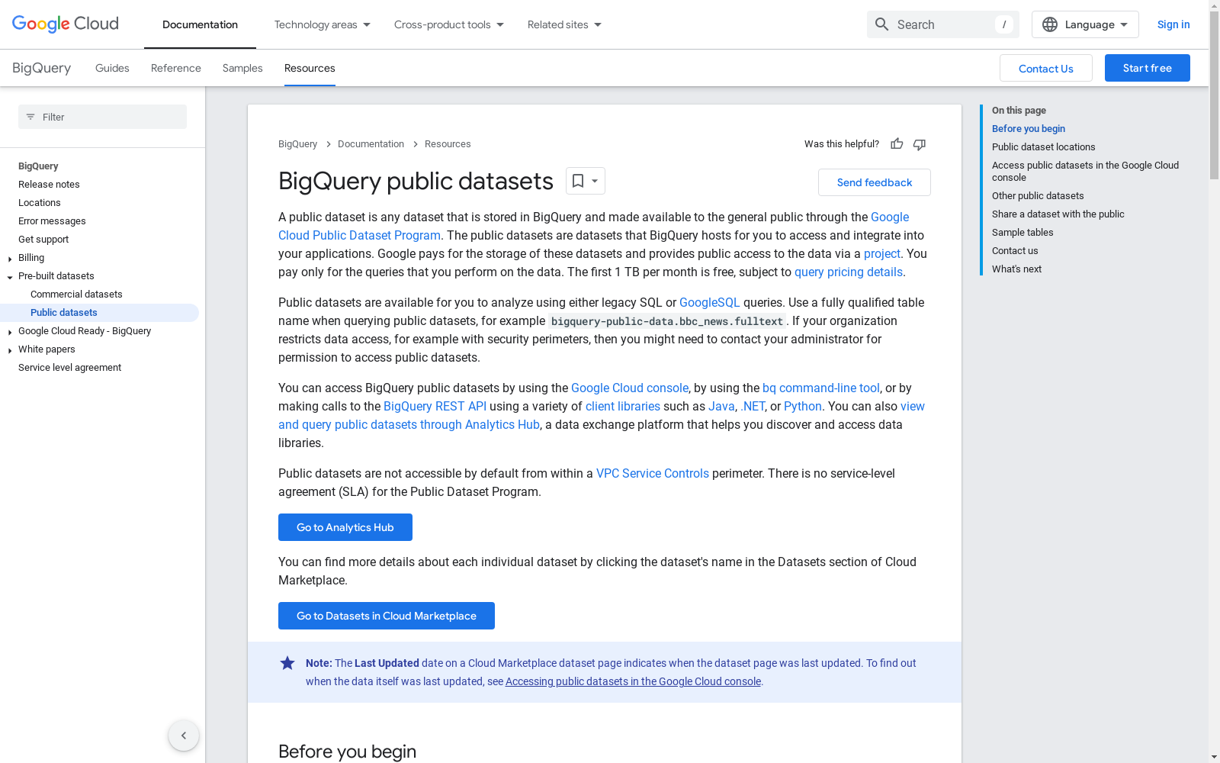Jump to Public dataset locations section

pyautogui.click(x=1044, y=147)
